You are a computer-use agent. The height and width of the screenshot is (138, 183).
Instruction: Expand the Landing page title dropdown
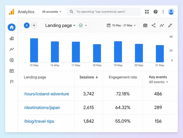click(x=60, y=25)
